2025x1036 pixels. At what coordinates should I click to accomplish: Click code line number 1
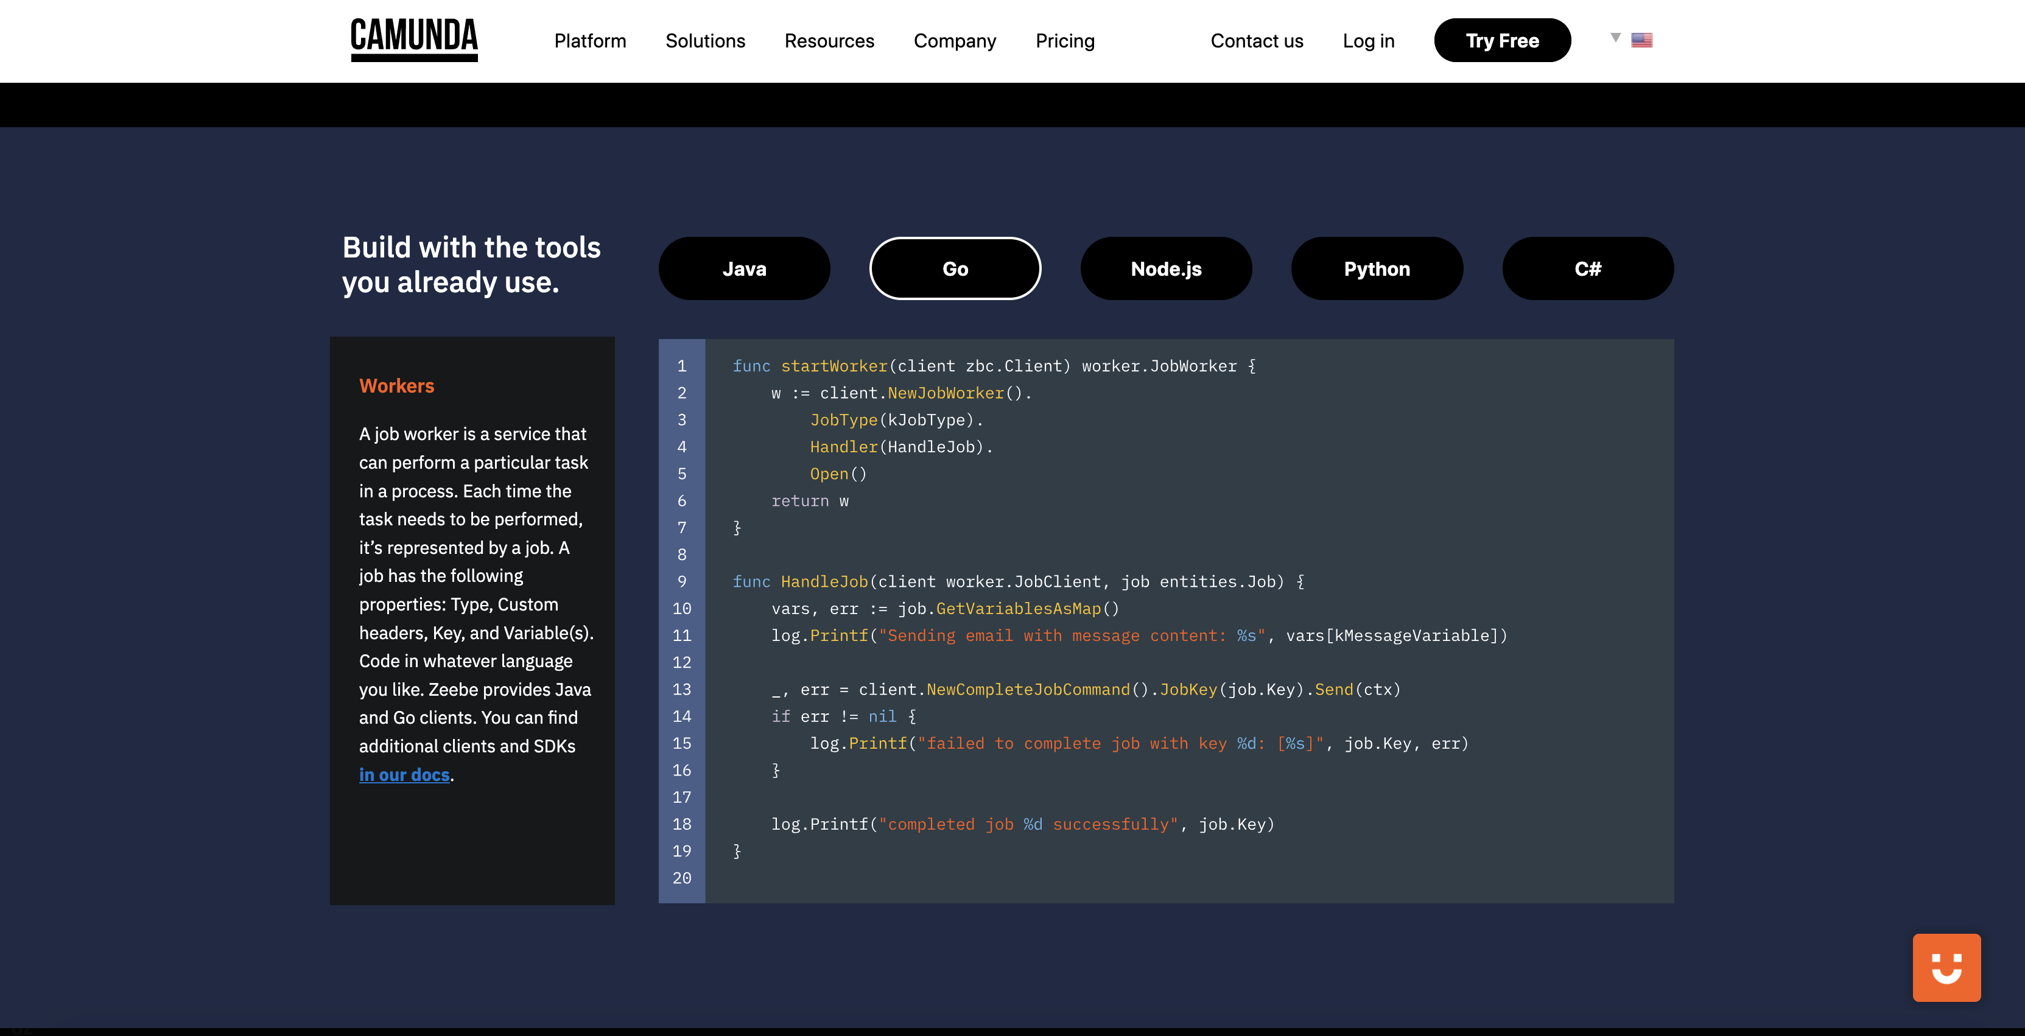tap(681, 366)
